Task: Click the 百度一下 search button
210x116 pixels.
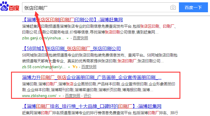Action: pyautogui.click(x=193, y=7)
